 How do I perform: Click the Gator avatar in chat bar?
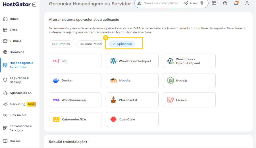(139, 3)
